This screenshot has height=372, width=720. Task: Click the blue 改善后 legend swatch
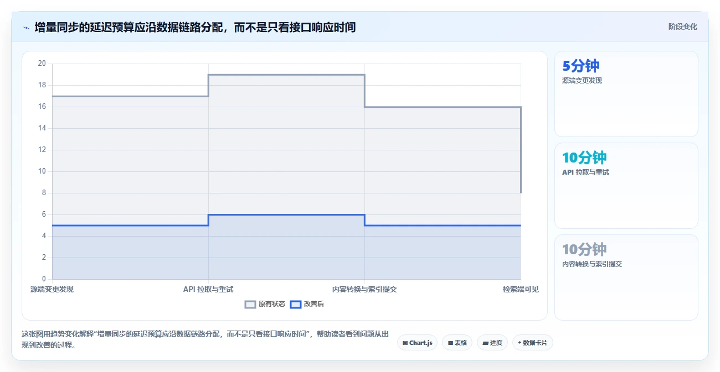(296, 304)
